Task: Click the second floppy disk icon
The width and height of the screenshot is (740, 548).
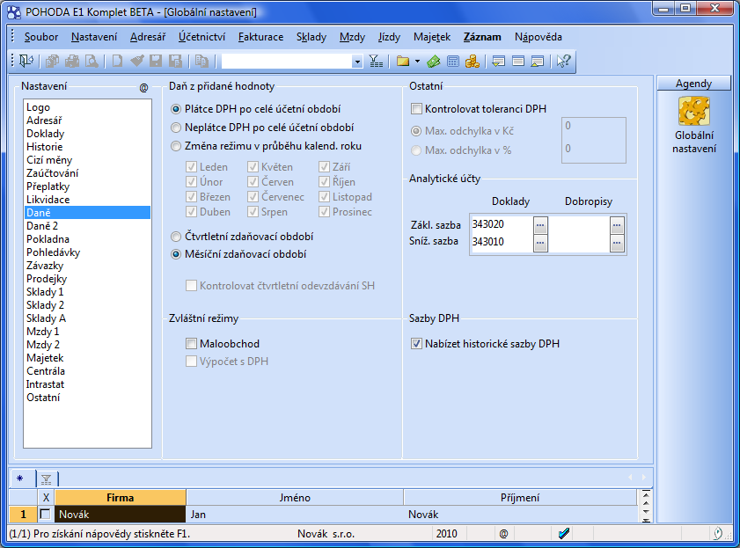Action: [x=176, y=61]
